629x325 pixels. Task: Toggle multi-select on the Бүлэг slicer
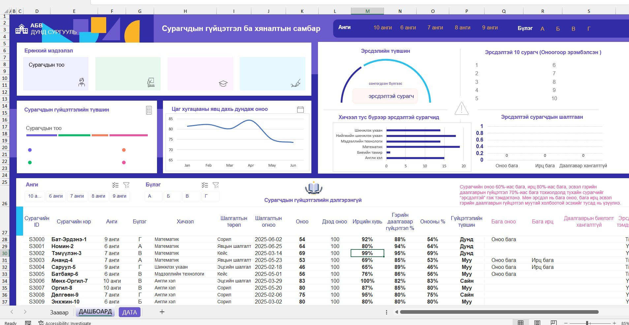[x=205, y=185]
